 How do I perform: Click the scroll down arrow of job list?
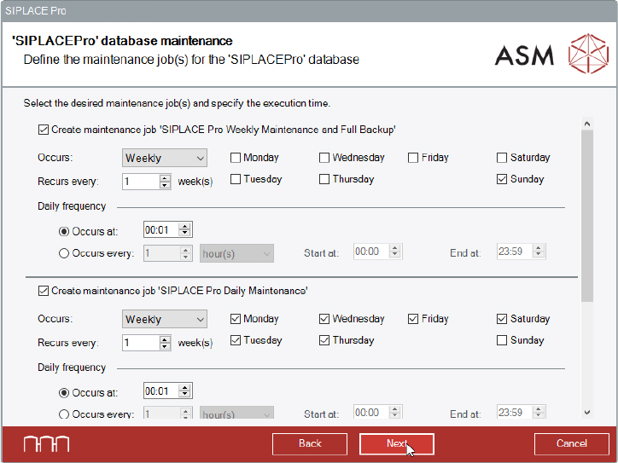(586, 412)
